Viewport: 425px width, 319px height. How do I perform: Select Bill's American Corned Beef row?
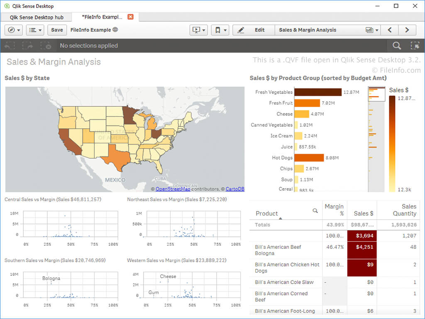[x=335, y=297]
